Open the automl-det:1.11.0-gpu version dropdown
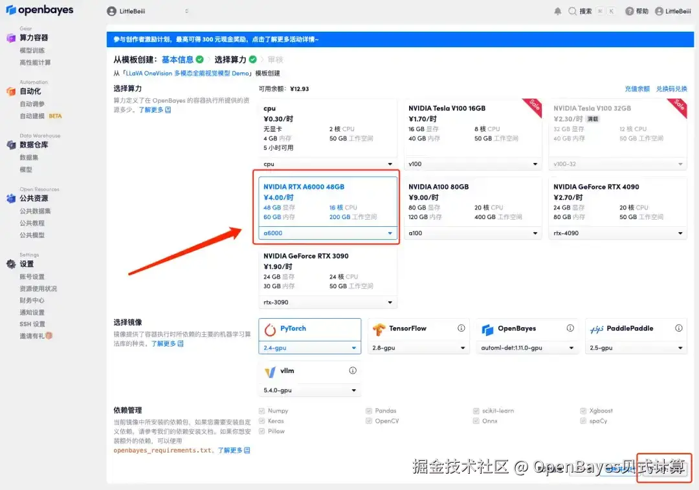The height and width of the screenshot is (490, 699). pos(527,348)
